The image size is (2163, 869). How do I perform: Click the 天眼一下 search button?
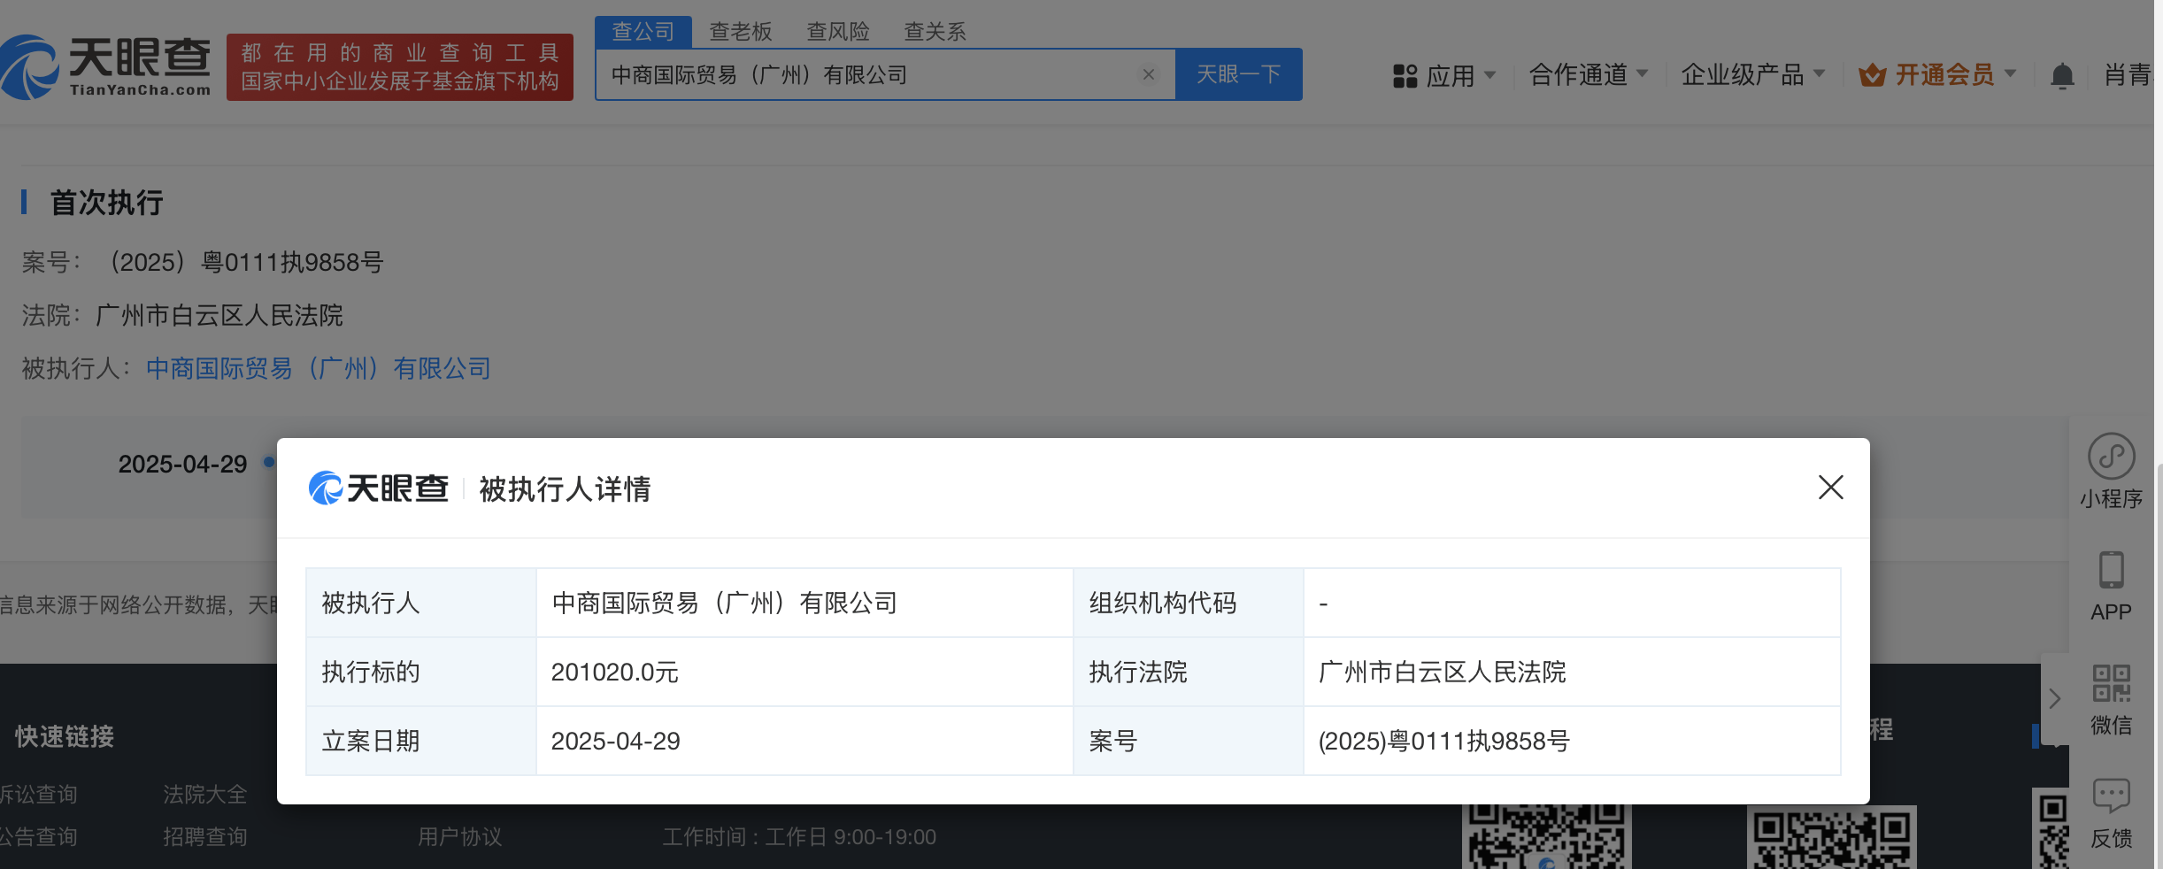[x=1239, y=74]
